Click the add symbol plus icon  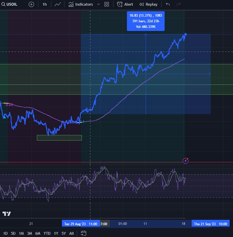pos(31,5)
